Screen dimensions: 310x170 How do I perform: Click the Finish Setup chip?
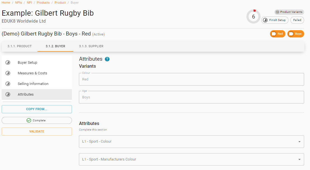pyautogui.click(x=275, y=20)
